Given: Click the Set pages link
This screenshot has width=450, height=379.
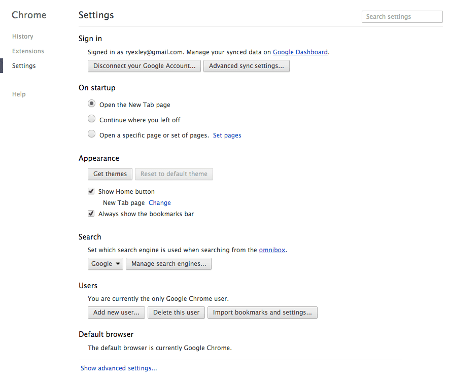Looking at the screenshot, I should 227,135.
